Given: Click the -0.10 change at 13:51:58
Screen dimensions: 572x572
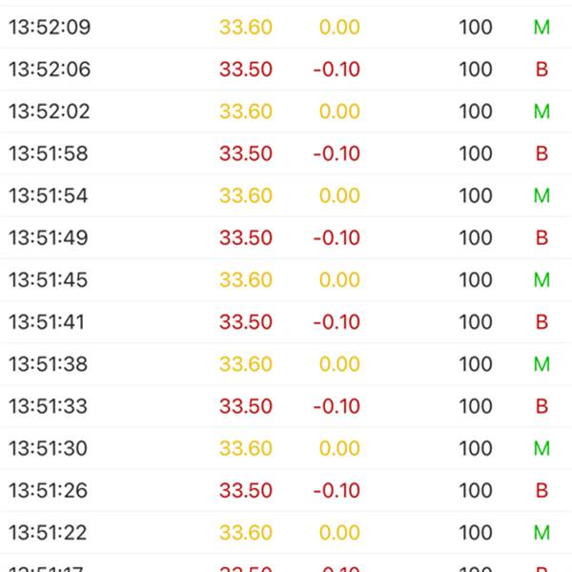Looking at the screenshot, I should (x=337, y=153).
